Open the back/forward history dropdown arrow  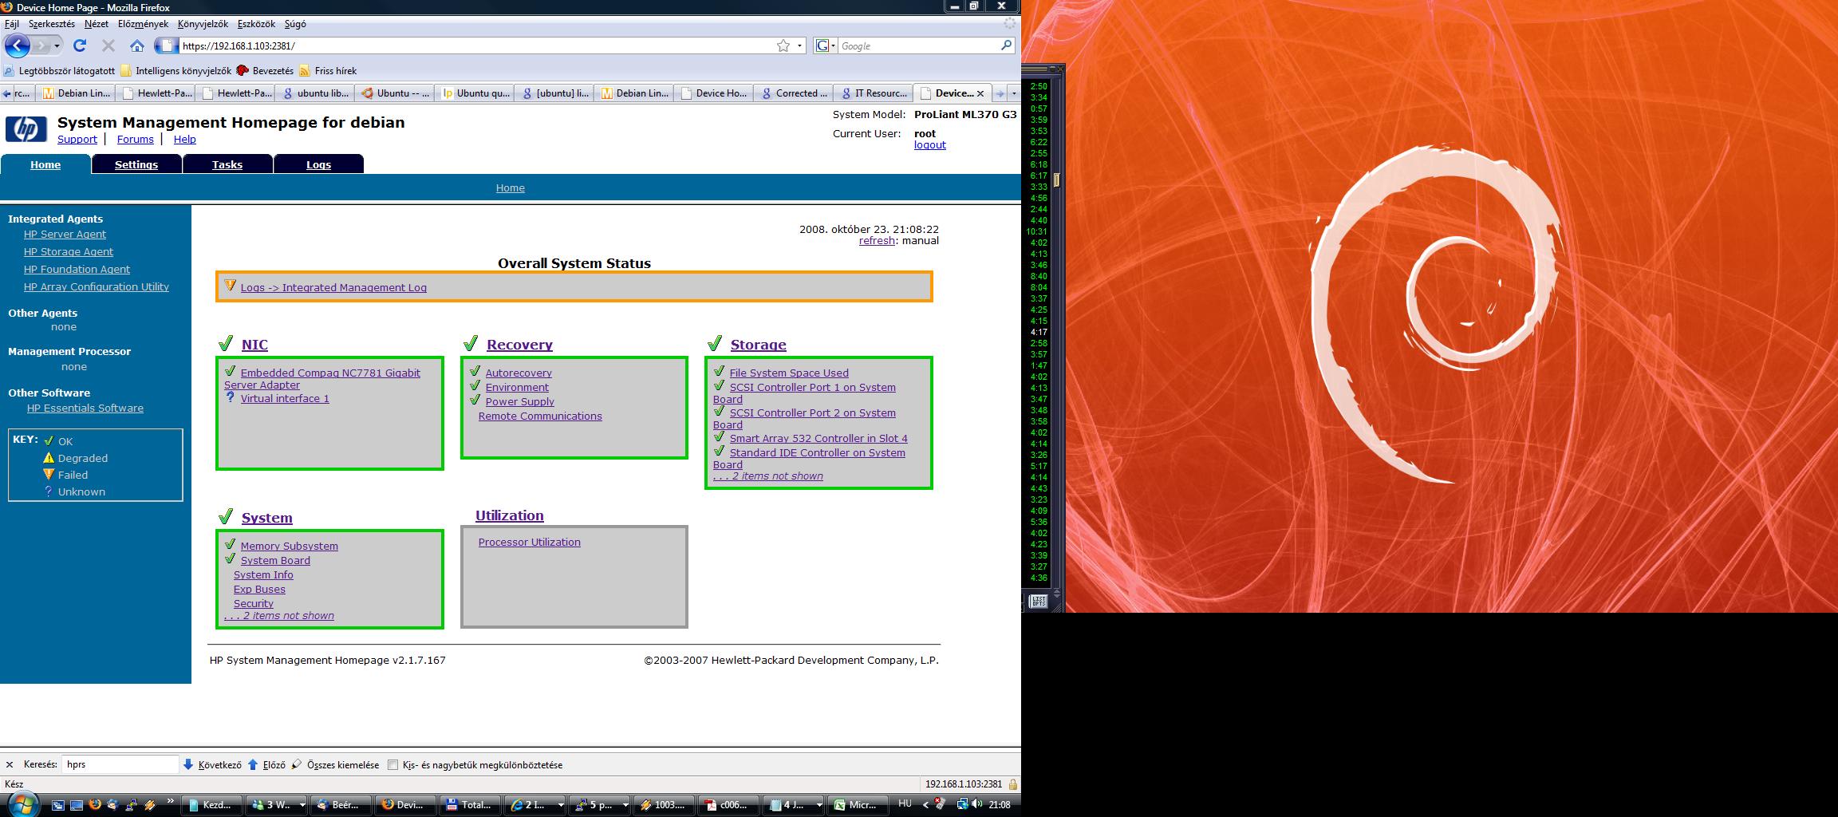point(57,45)
